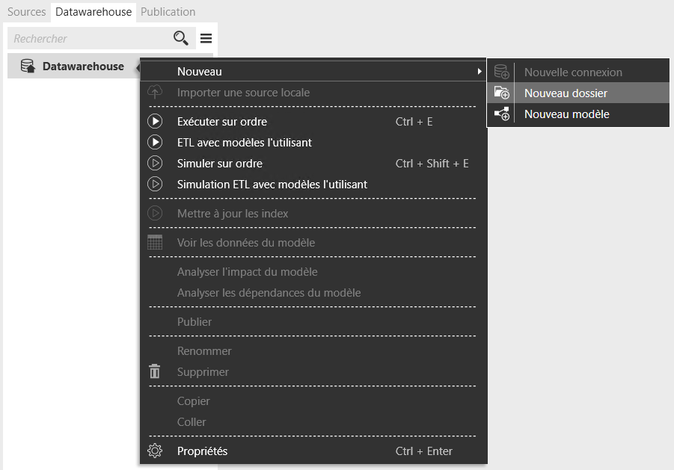Click the play icon beside Exécuter sur ordre
The image size is (674, 470).
tap(155, 122)
